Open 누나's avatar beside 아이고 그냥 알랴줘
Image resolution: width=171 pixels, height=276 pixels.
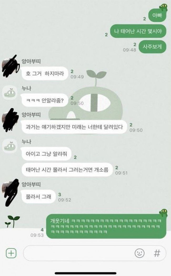(10, 146)
